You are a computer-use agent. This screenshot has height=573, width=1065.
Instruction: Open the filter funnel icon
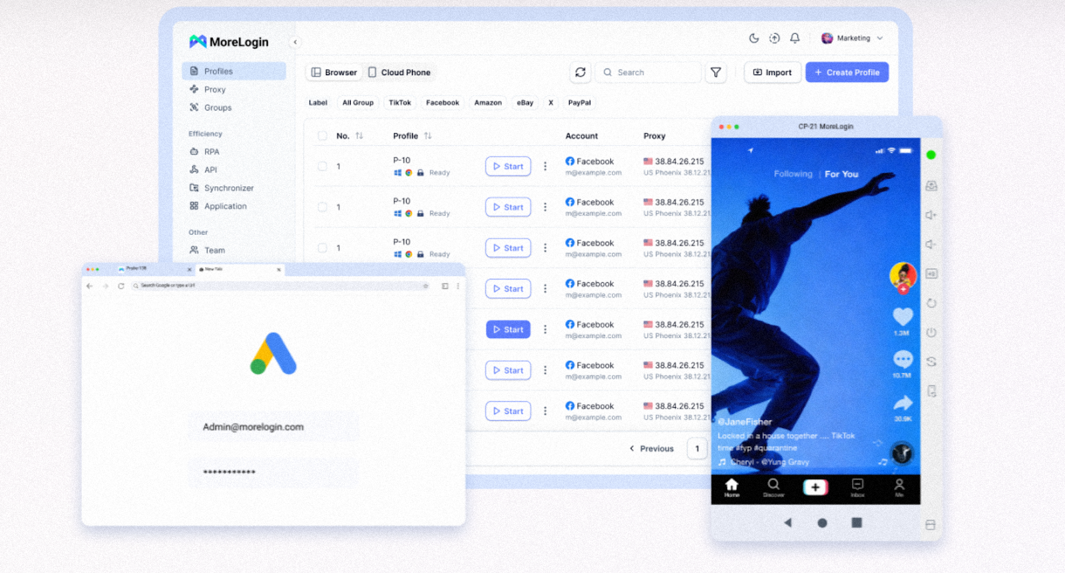(716, 73)
